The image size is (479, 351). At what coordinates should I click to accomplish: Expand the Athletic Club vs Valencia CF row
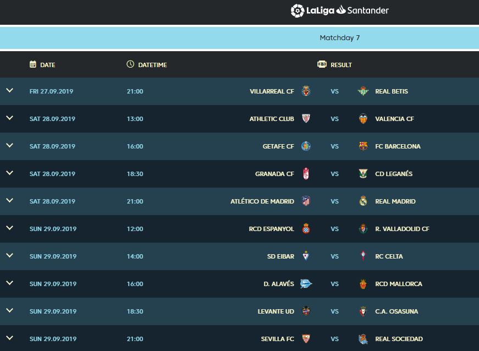point(10,118)
